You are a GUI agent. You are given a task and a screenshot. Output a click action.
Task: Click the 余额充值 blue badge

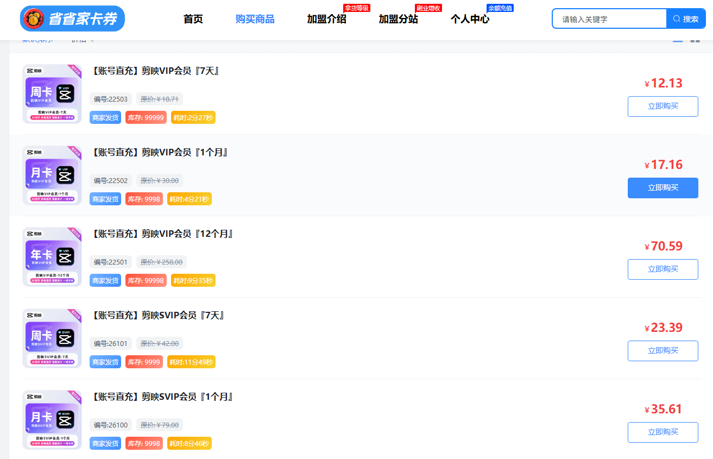coord(500,8)
